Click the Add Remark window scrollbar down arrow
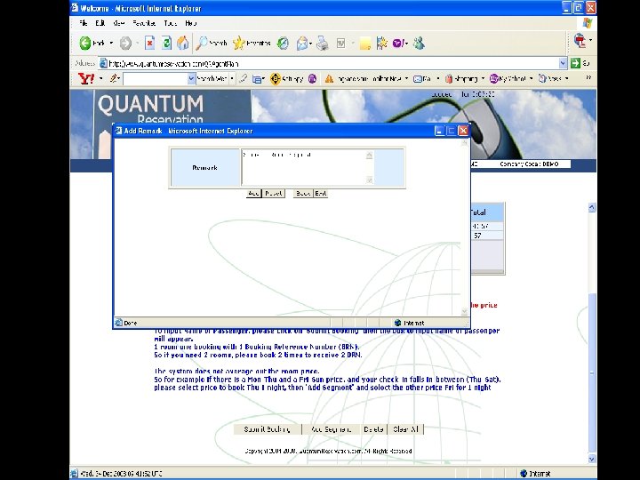The width and height of the screenshot is (640, 480). click(464, 311)
